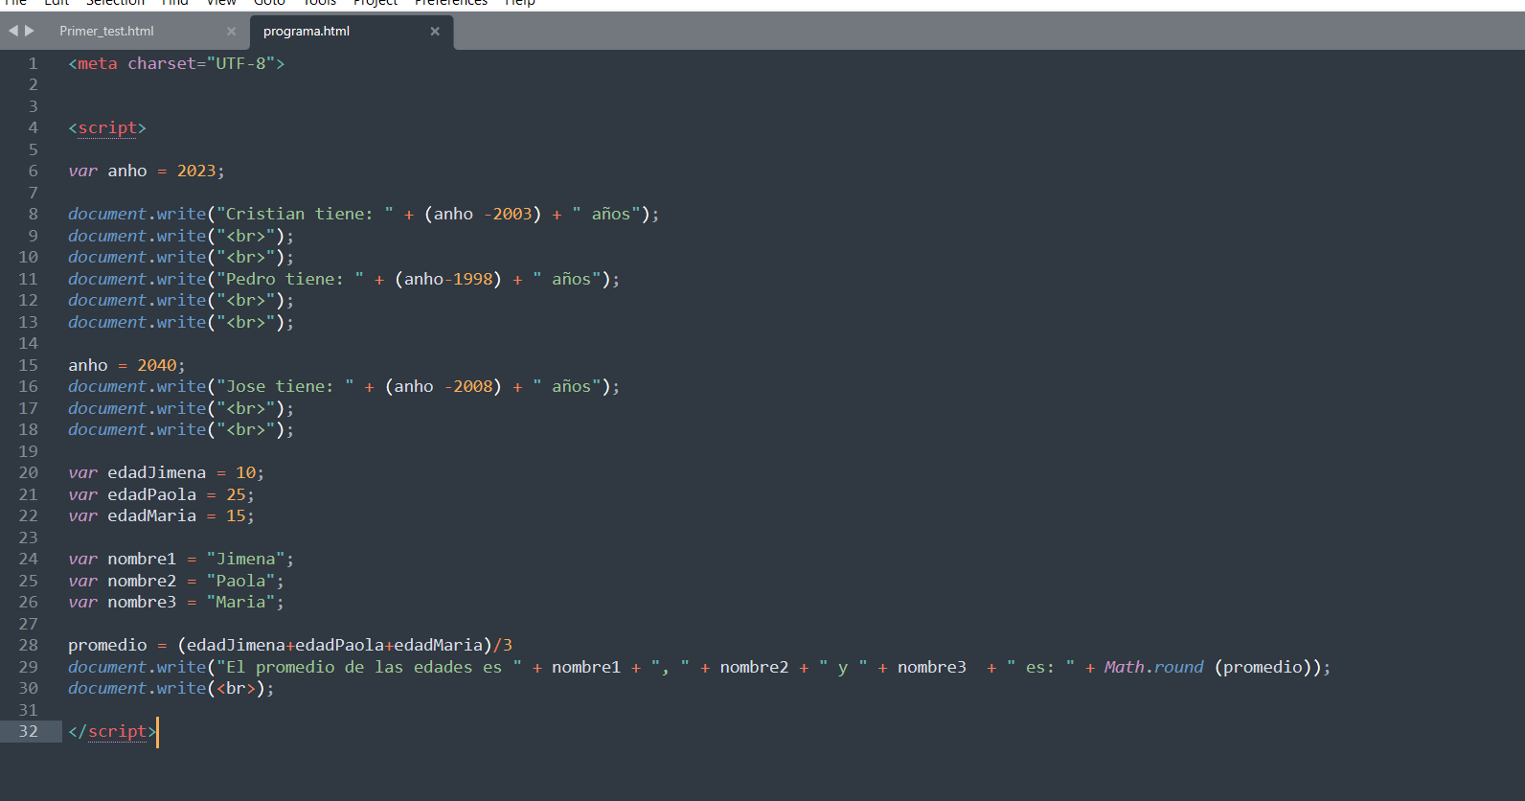This screenshot has height=801, width=1525.
Task: Click "El promedio de las edades es " string
Action: pos(369,668)
